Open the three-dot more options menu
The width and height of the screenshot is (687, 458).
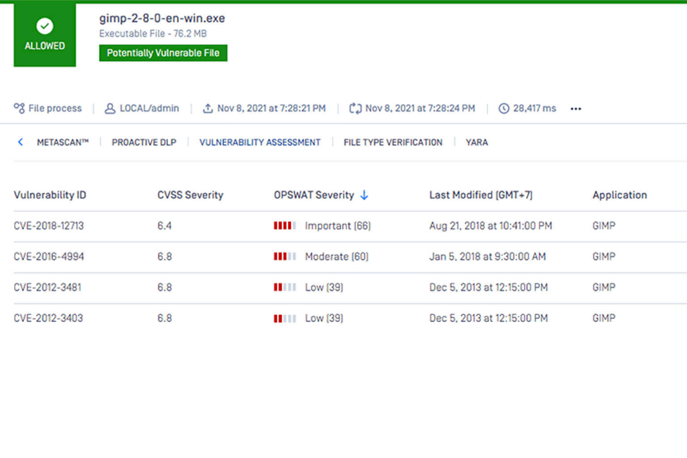576,109
